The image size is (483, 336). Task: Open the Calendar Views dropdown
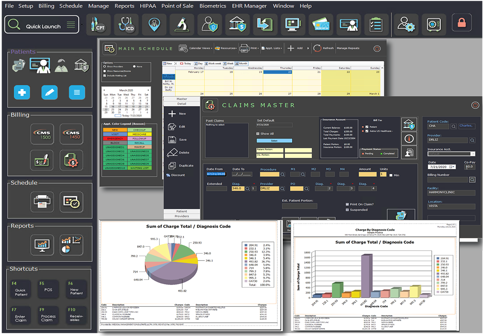[196, 48]
